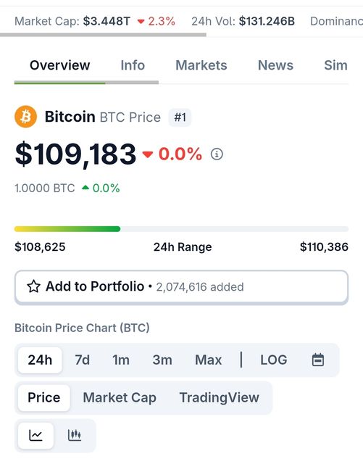
Task: Switch chart to TradingView
Action: tap(220, 397)
